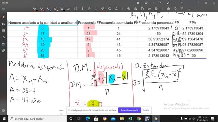
Task: Open the hamburger menu in Inkodo
Action: pos(3,9)
